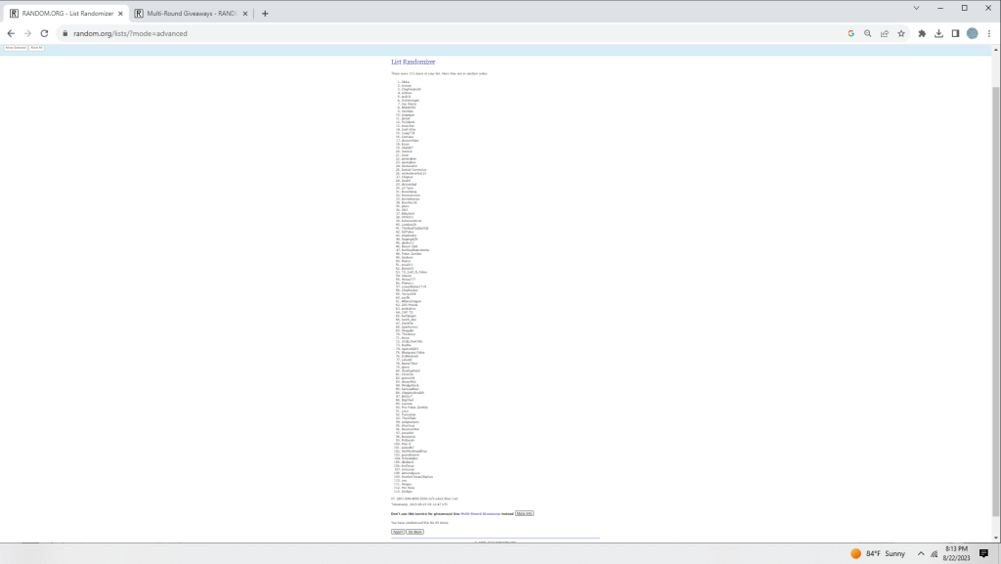Switch to the Multi-Round Giveaways tab
The width and height of the screenshot is (1001, 564).
click(x=191, y=14)
